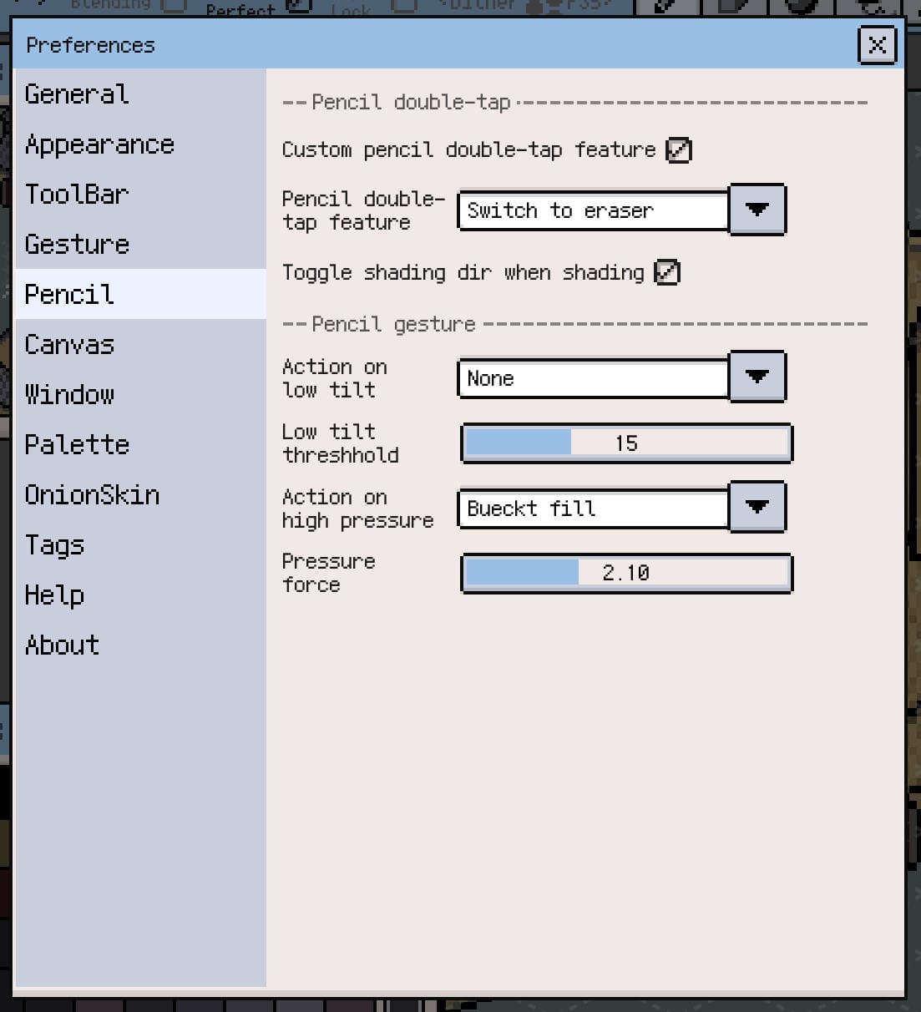Expand Action on high pressure dropdown
This screenshot has height=1012, width=921.
point(757,507)
